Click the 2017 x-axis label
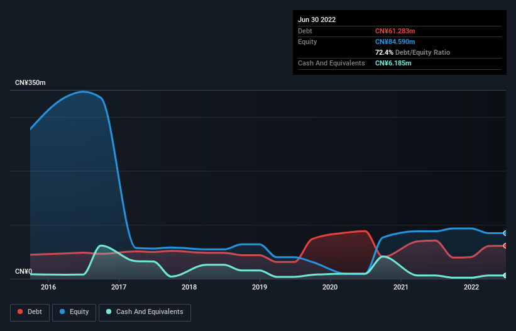The image size is (516, 331). pyautogui.click(x=119, y=287)
